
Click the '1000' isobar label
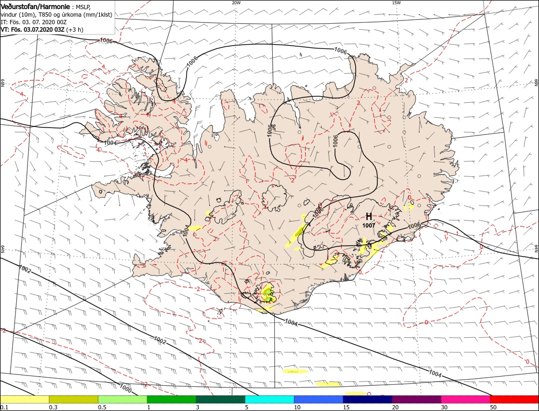pos(126,389)
